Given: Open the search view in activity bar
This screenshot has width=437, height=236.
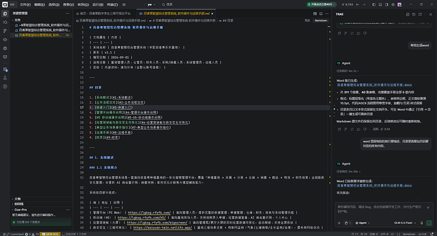Looking at the screenshot, I should 5,22.
